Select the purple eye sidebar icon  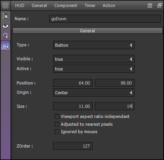pos(5,26)
